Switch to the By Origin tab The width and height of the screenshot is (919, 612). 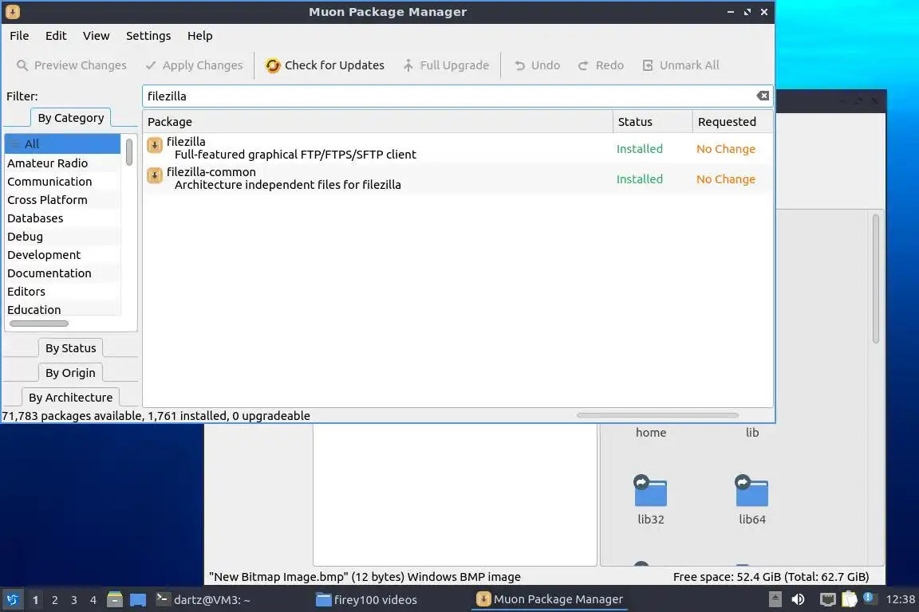(x=70, y=373)
